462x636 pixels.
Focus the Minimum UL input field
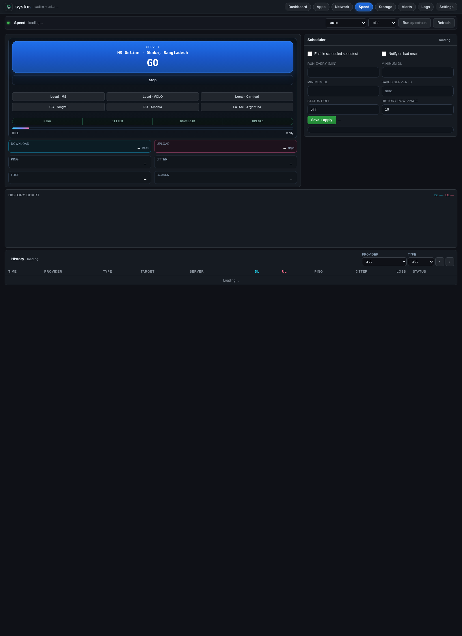click(x=343, y=91)
